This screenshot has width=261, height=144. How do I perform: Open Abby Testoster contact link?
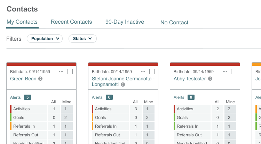click(190, 79)
